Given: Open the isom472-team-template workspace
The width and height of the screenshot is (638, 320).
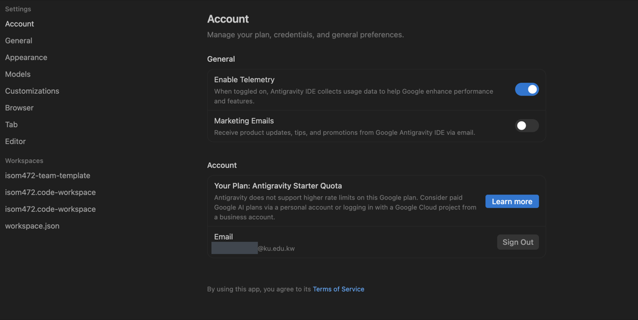Looking at the screenshot, I should point(48,175).
